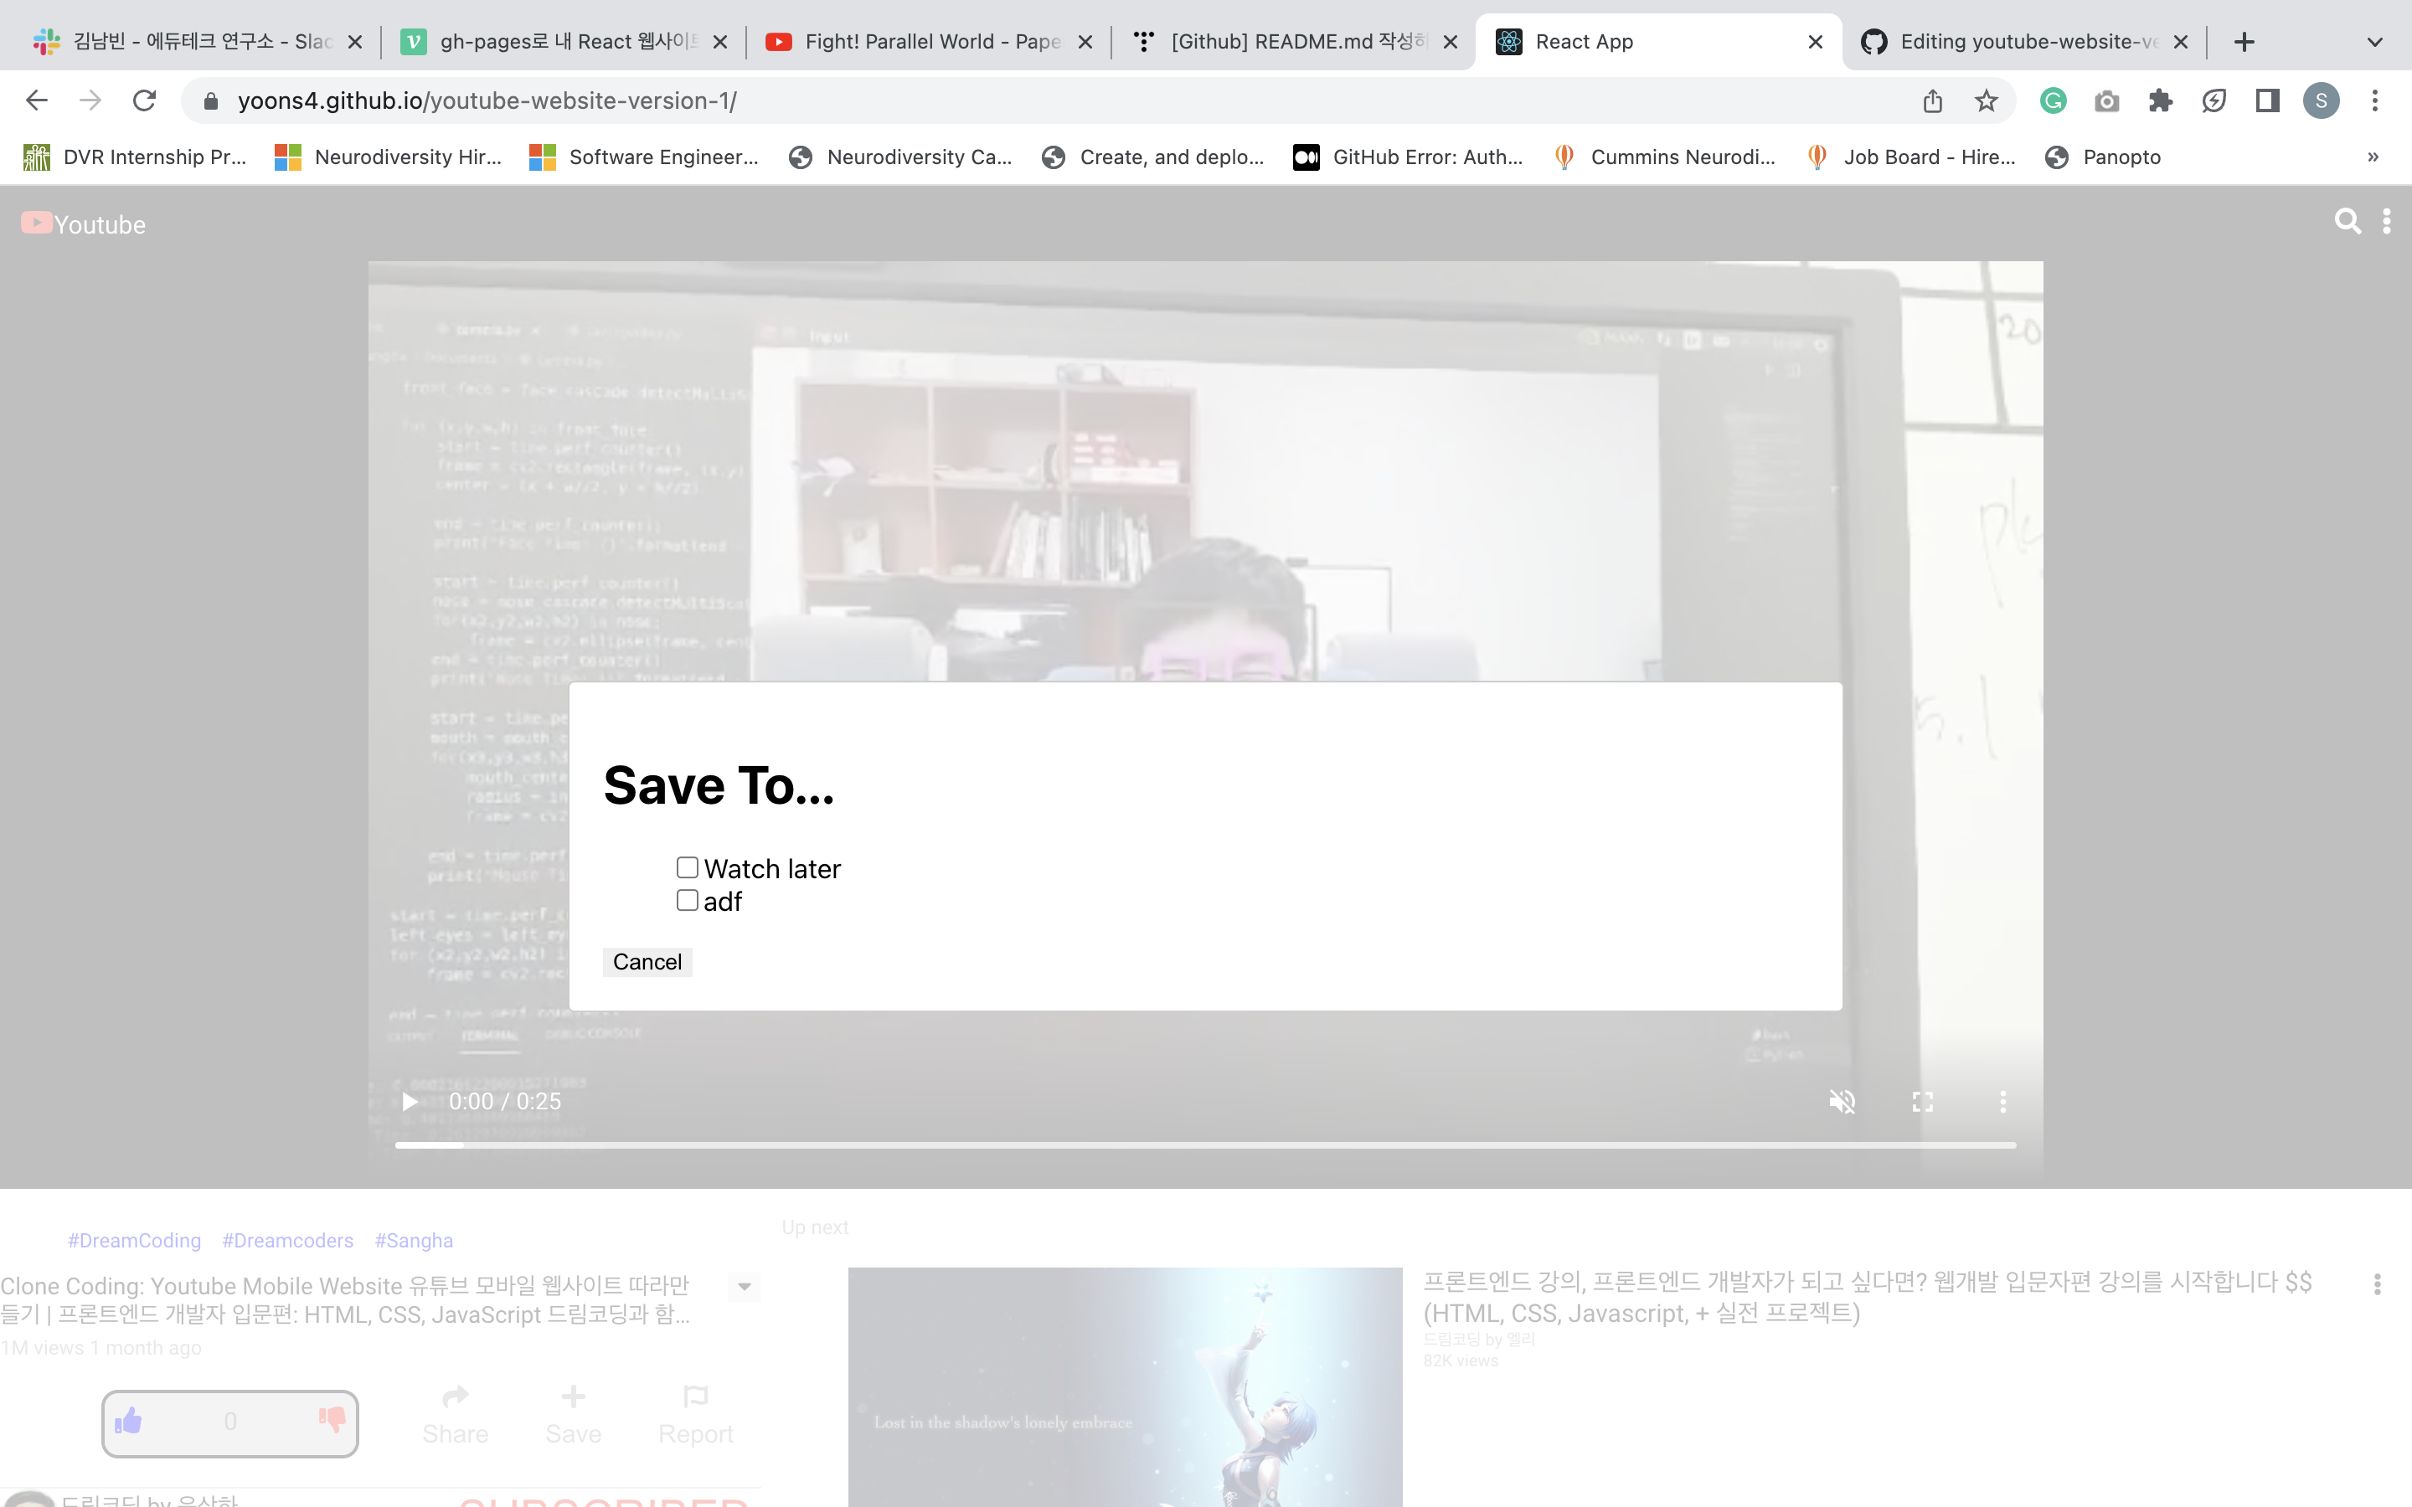The image size is (2412, 1507).
Task: Click the Share button below video
Action: (456, 1415)
